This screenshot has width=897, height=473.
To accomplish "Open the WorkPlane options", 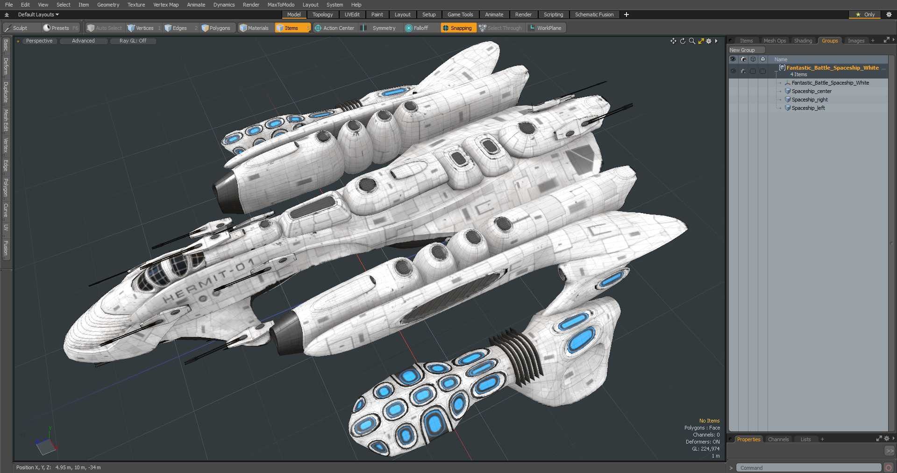I will [546, 28].
